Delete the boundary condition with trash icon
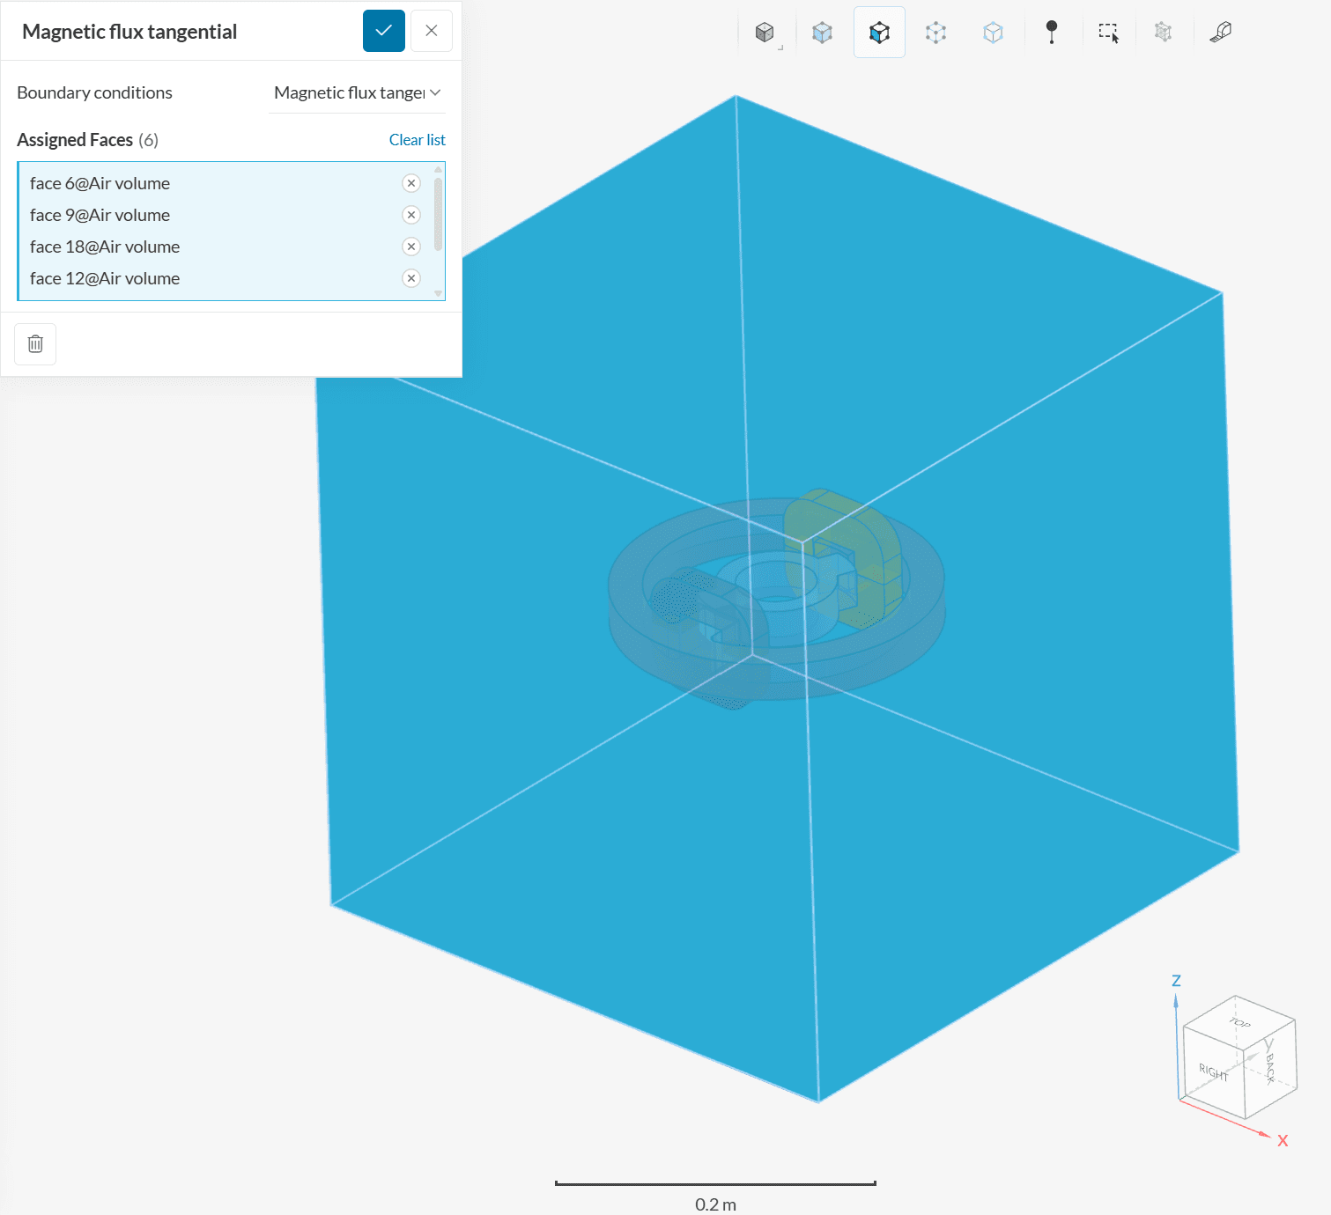Screen dimensions: 1331x1215 pyautogui.click(x=35, y=344)
